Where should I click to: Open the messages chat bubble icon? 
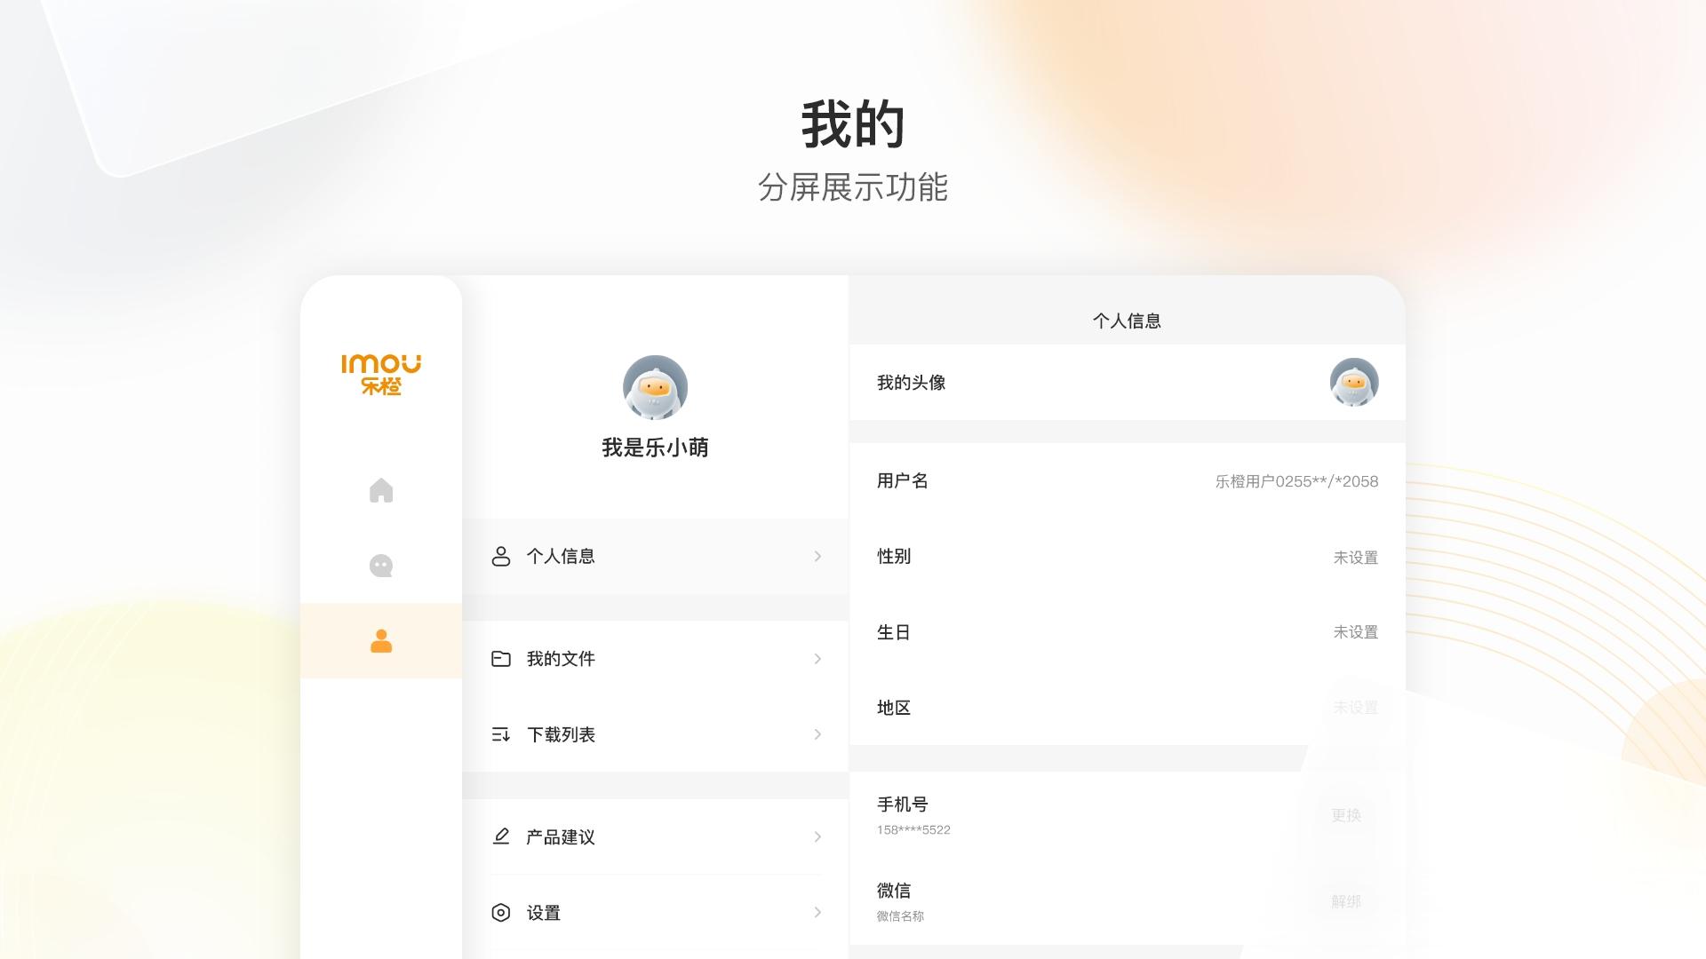[x=381, y=566]
